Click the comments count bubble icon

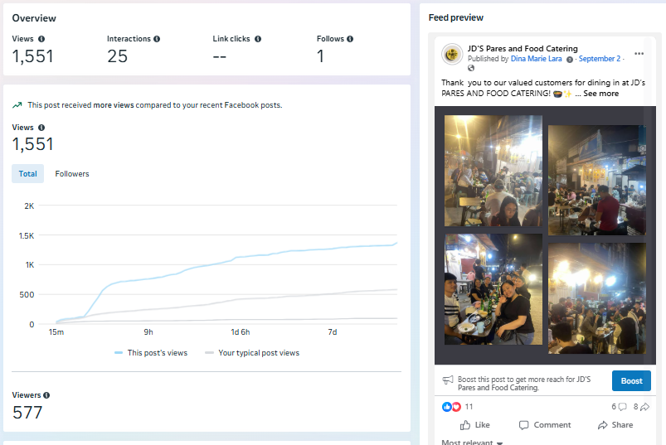(x=623, y=407)
